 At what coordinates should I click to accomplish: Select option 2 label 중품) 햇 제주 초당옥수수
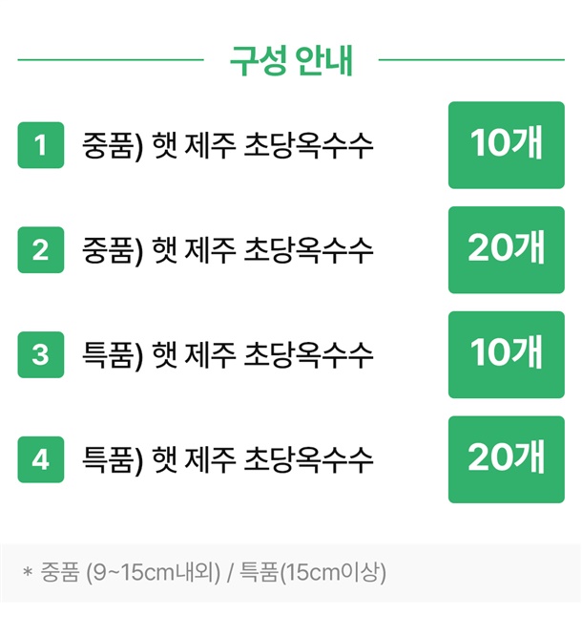point(227,250)
